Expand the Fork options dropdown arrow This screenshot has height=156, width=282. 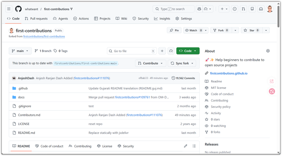pos(235,30)
